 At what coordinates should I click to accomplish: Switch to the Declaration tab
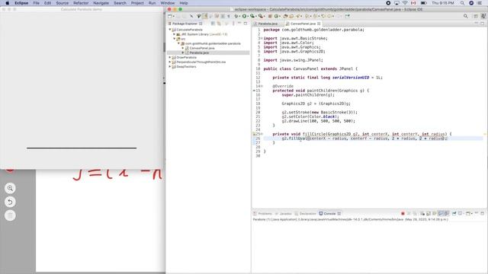tap(306, 214)
